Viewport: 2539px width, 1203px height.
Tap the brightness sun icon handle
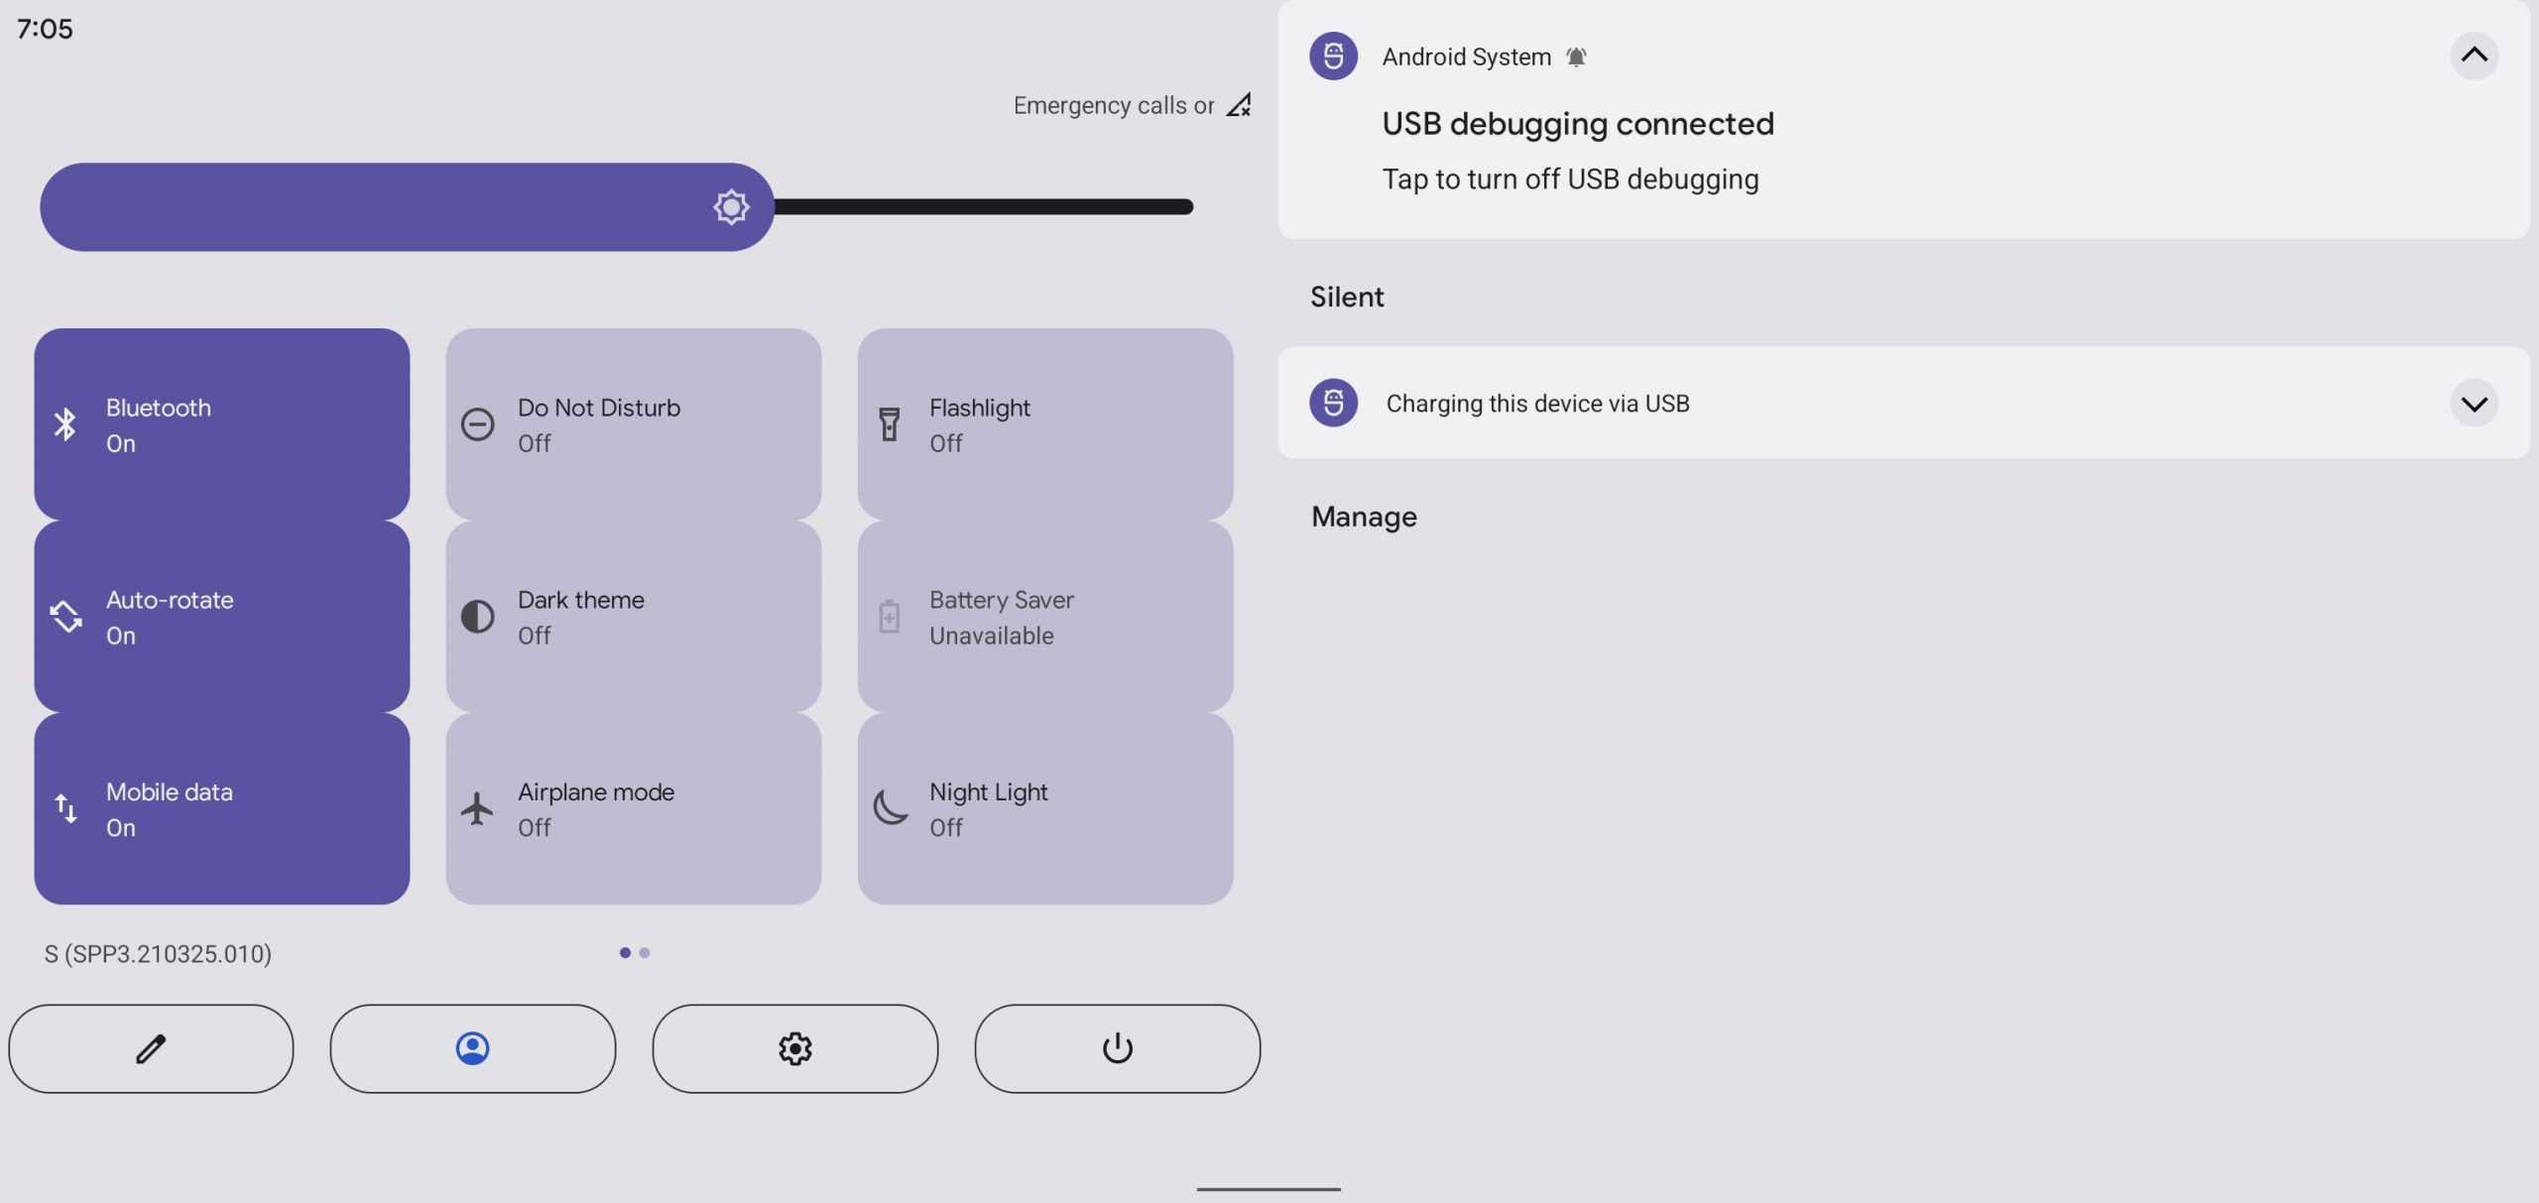(731, 206)
